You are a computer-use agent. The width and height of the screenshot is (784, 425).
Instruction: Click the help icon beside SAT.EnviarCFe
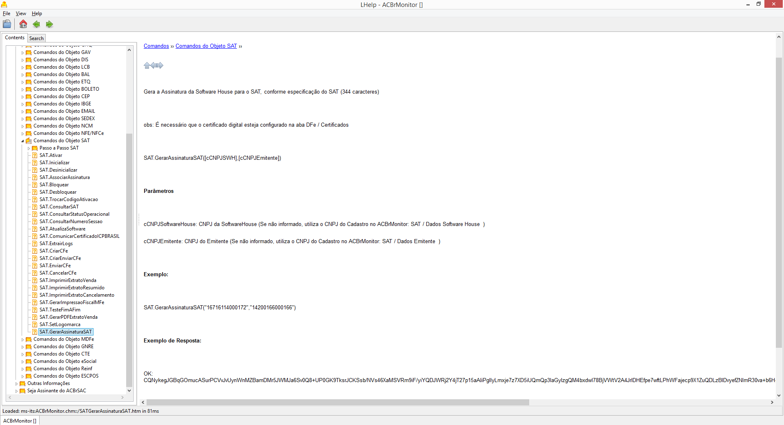35,266
